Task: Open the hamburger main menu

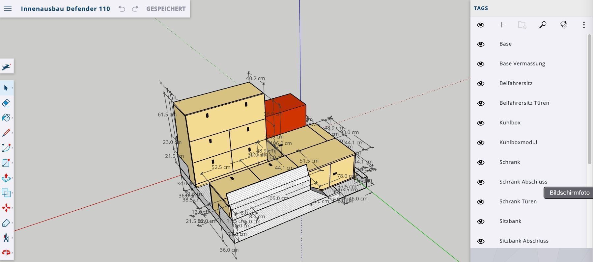Action: click(x=8, y=9)
